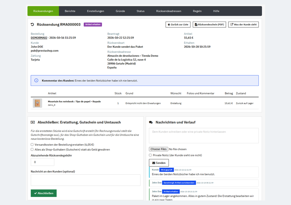
Task: Click the 15,61 € amount in Betrag column
Action: click(x=229, y=103)
